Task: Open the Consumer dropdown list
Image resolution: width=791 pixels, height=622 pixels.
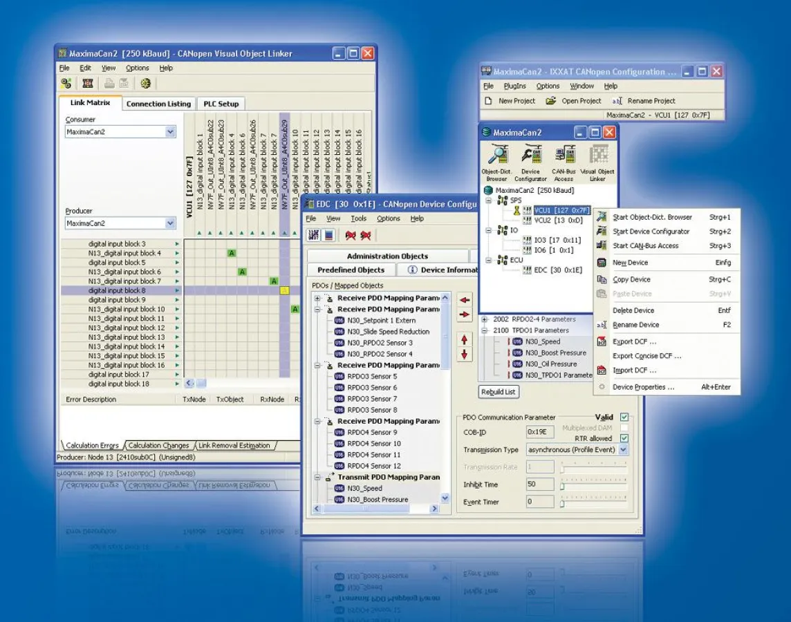Action: [170, 132]
